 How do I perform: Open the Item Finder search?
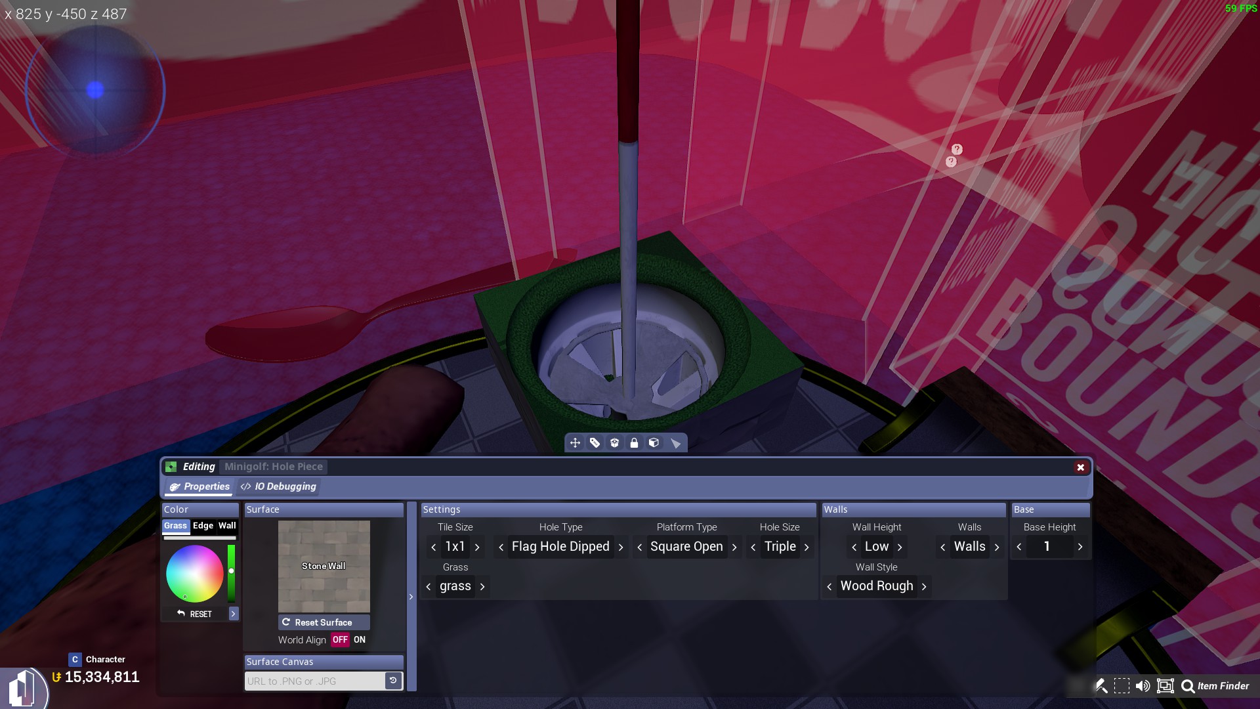[1215, 686]
